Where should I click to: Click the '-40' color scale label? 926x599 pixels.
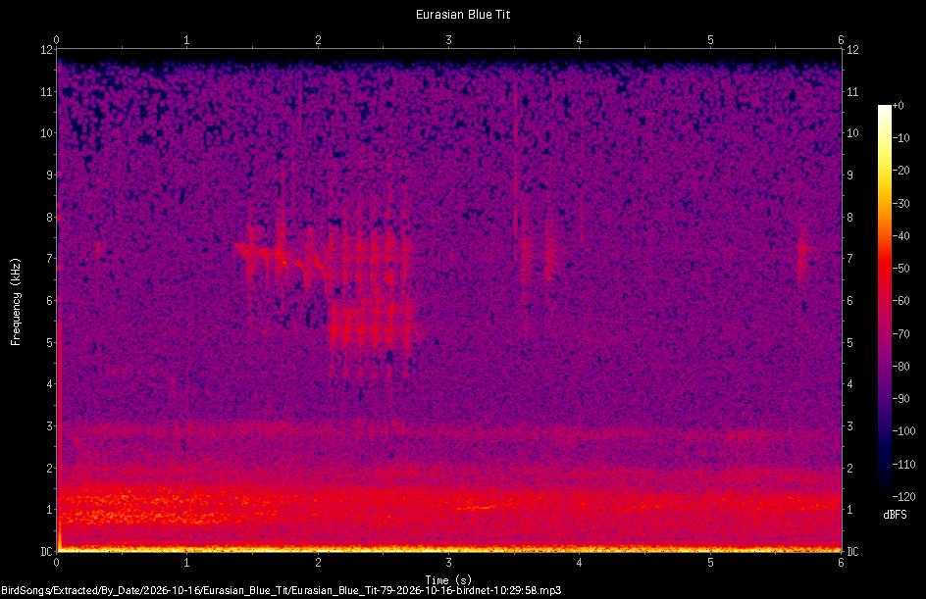900,236
